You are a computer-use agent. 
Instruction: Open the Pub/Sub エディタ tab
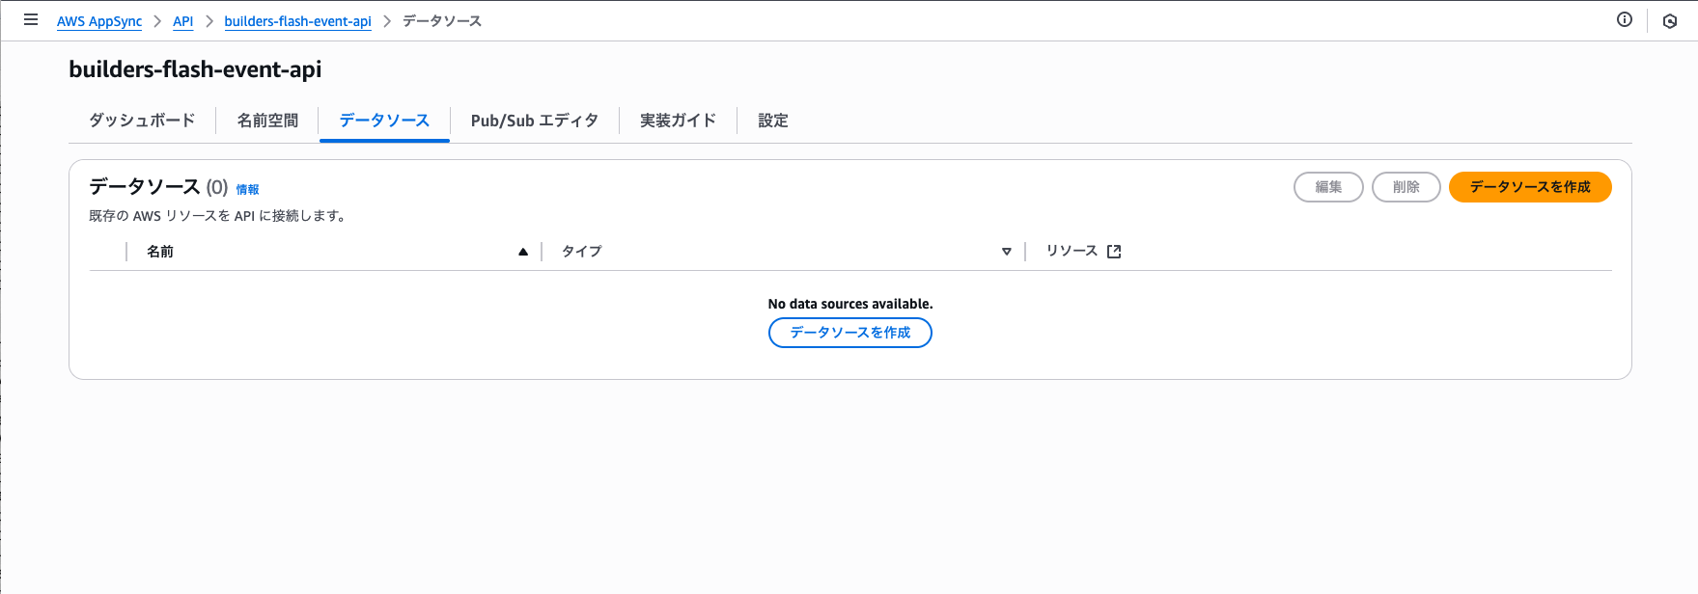point(534,121)
